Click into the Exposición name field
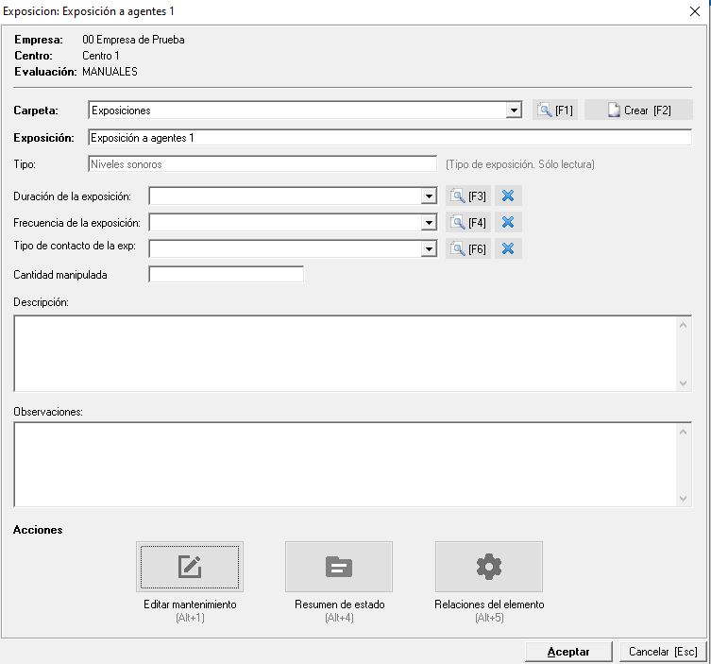 389,138
